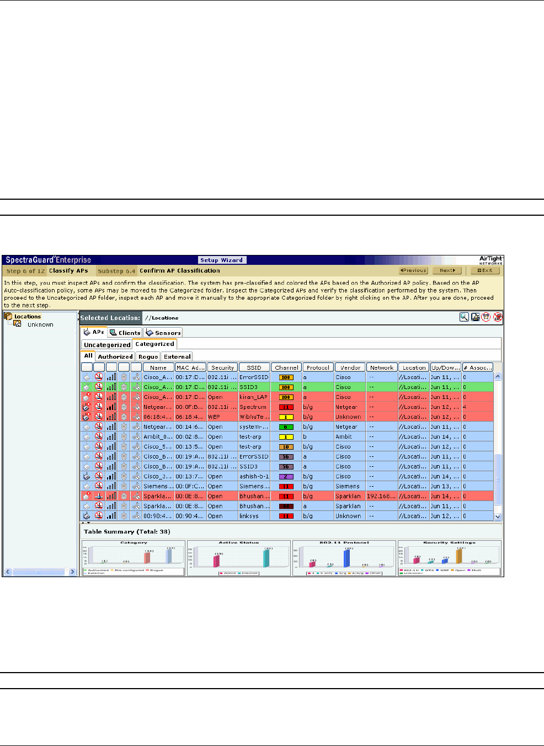Switch to the Sensors tab
Viewport: 544px width, 746px height.
pos(163,333)
